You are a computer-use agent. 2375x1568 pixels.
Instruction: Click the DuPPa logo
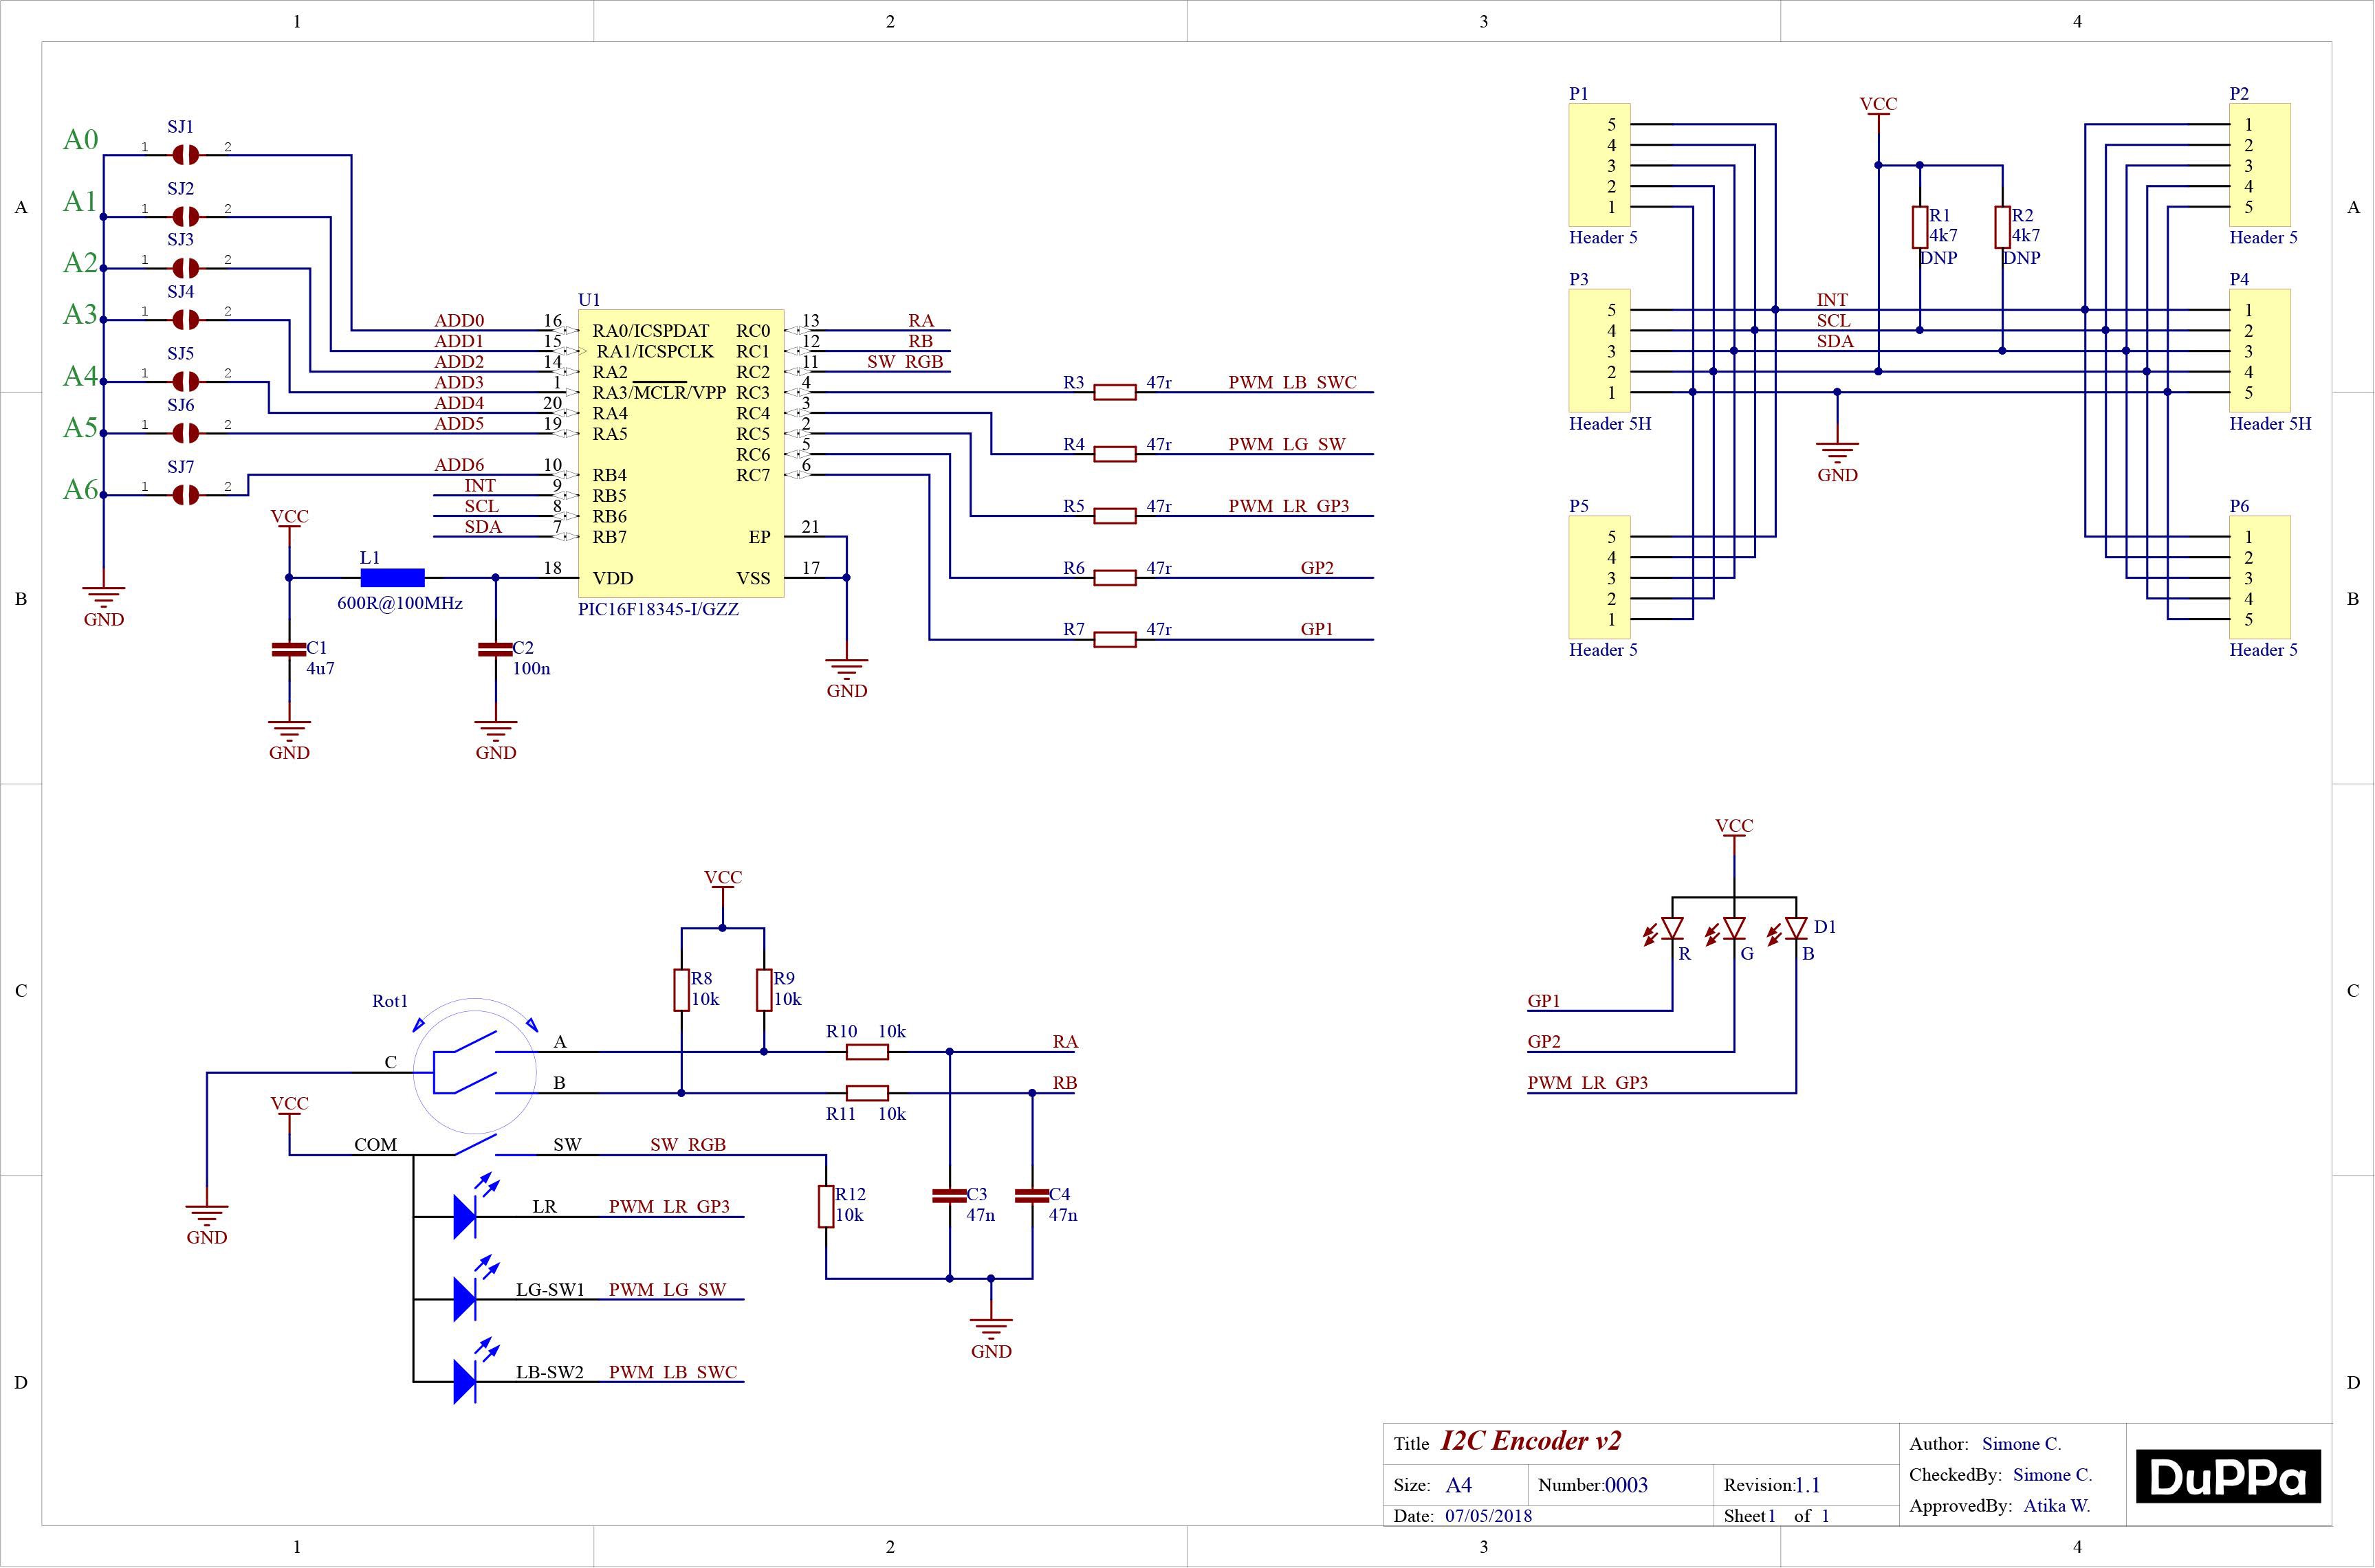2228,1476
